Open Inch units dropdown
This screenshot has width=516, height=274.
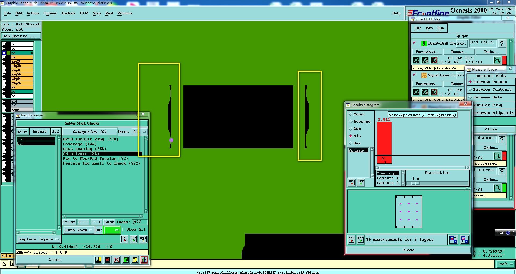coord(505,264)
